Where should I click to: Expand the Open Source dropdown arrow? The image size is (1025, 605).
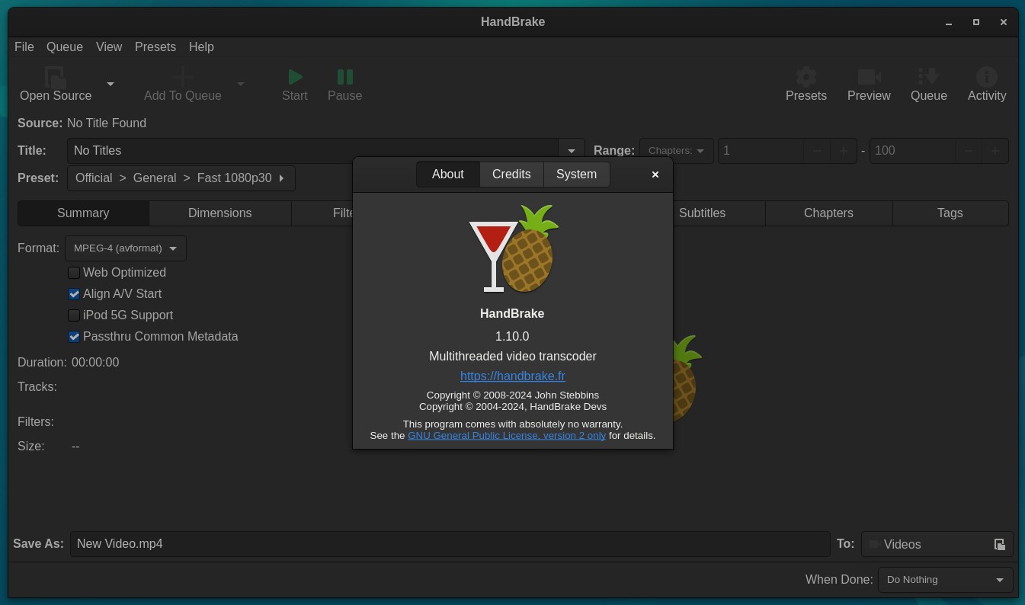111,84
